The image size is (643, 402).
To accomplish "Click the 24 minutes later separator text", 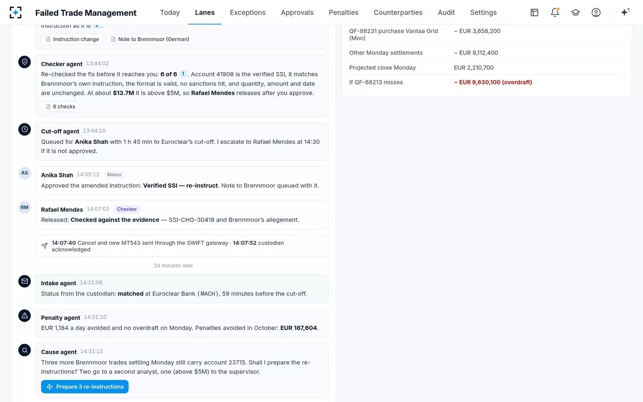I will (173, 266).
